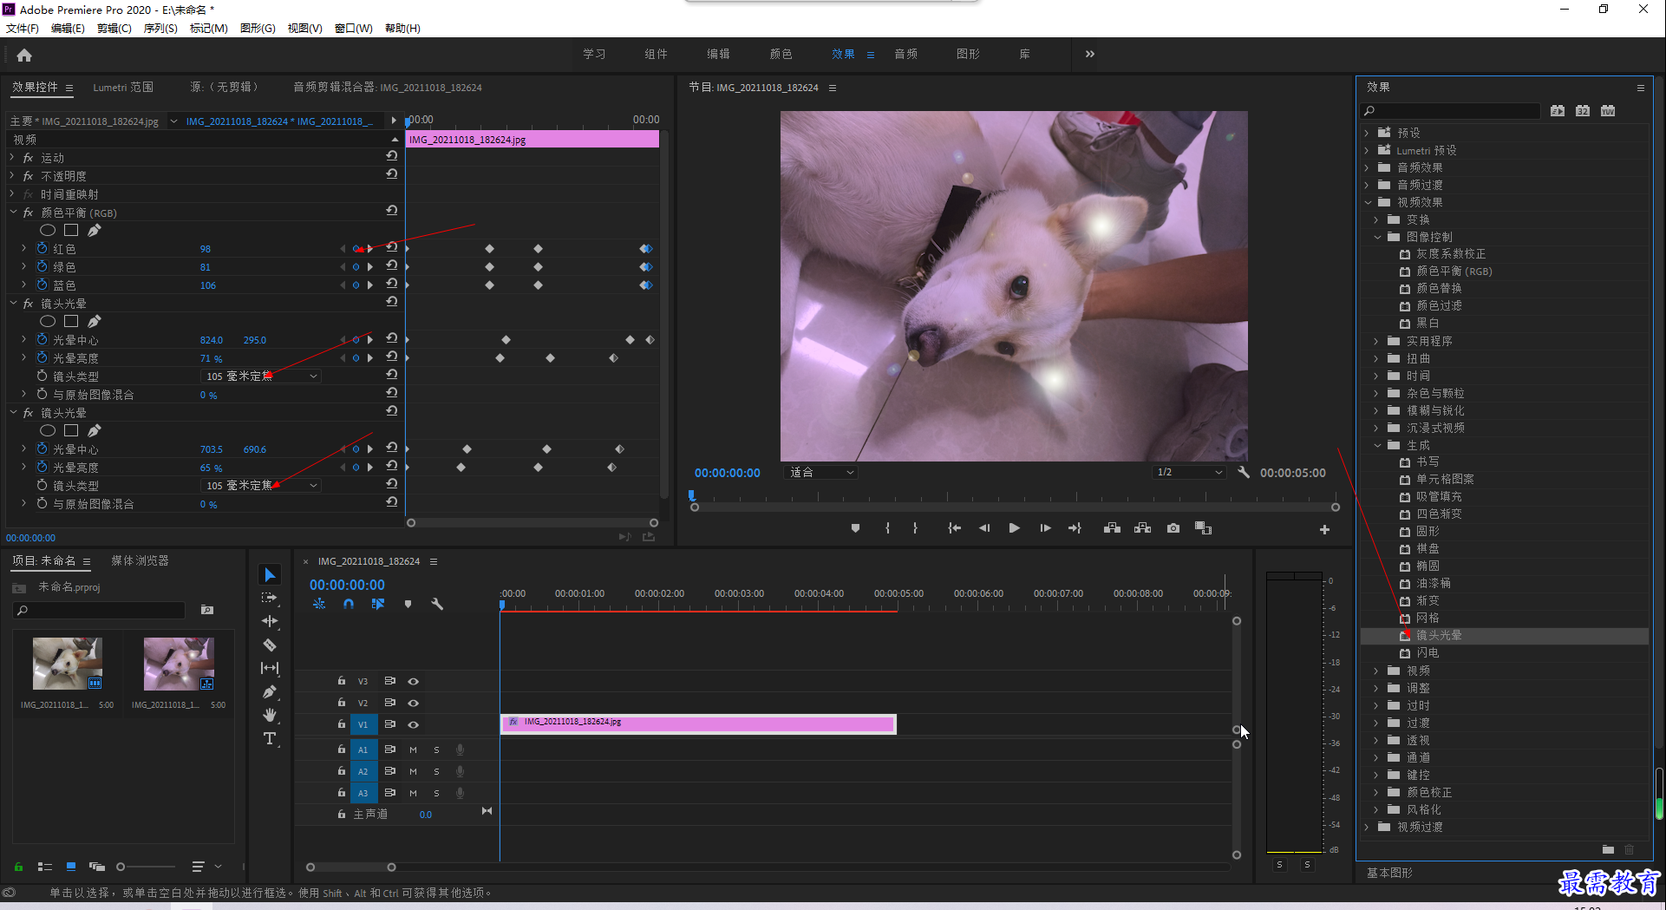Show more workspaces overflow arrows
The image size is (1666, 910).
1090,54
